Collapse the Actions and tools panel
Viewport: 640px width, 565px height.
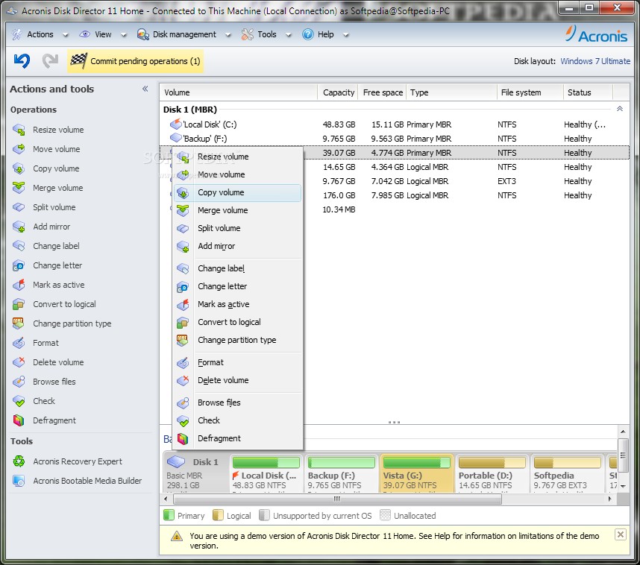(145, 89)
